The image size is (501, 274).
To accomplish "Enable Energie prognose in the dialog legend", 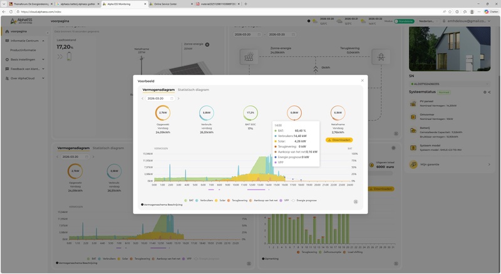I will [x=304, y=200].
